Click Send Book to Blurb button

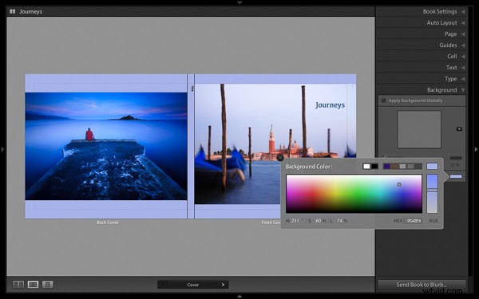(x=422, y=285)
